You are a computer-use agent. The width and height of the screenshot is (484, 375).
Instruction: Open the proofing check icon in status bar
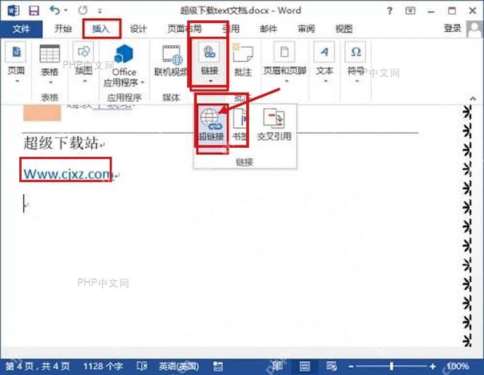(142, 366)
